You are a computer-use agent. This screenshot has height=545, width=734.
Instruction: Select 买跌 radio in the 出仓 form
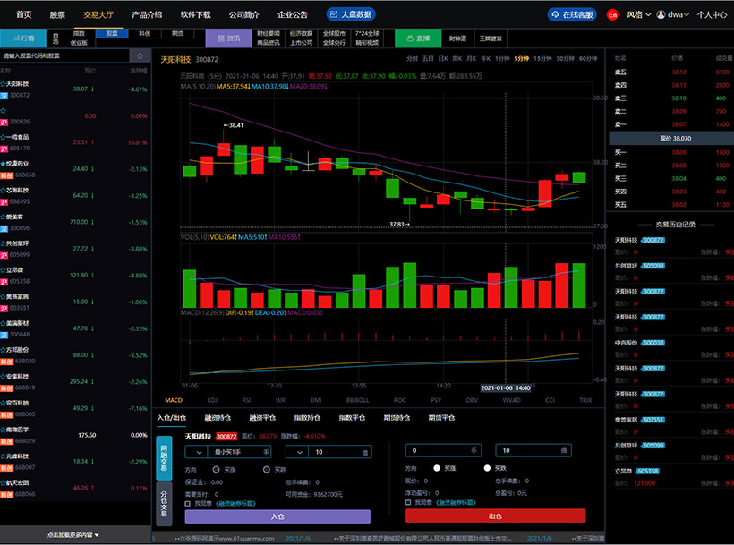[x=488, y=468]
